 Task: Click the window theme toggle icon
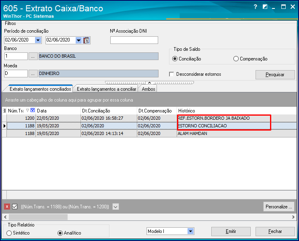[x=265, y=7]
